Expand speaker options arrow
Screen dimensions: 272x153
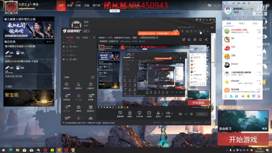(172, 114)
